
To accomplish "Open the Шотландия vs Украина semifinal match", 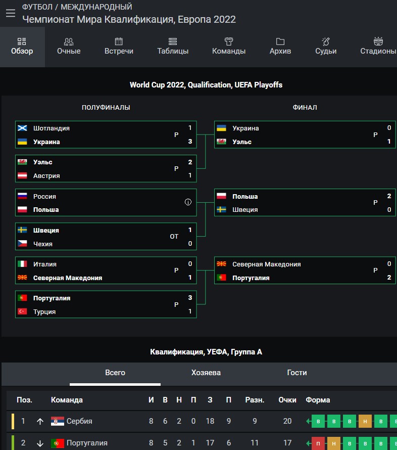I will pos(106,134).
